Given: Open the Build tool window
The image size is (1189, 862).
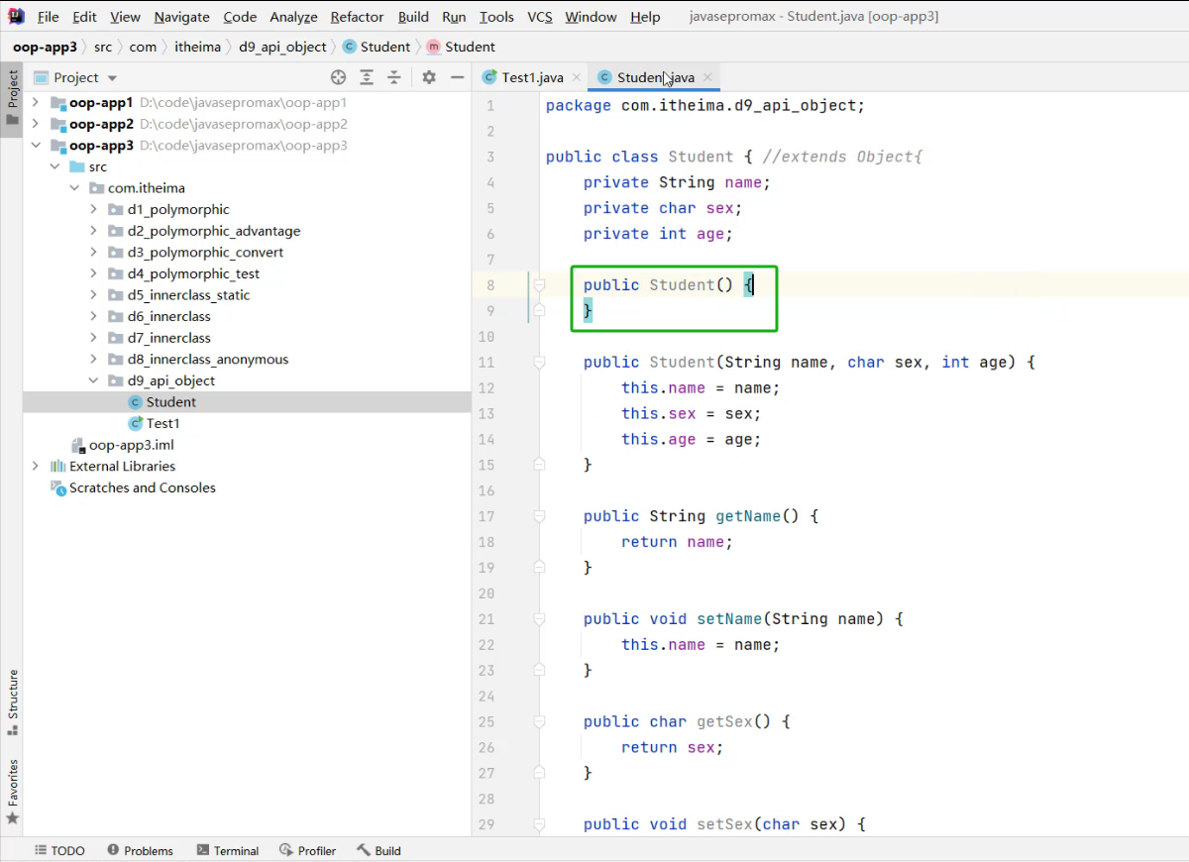Looking at the screenshot, I should tap(378, 850).
